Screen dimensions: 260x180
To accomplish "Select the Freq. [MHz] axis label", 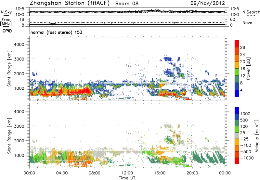I will 6,22.
